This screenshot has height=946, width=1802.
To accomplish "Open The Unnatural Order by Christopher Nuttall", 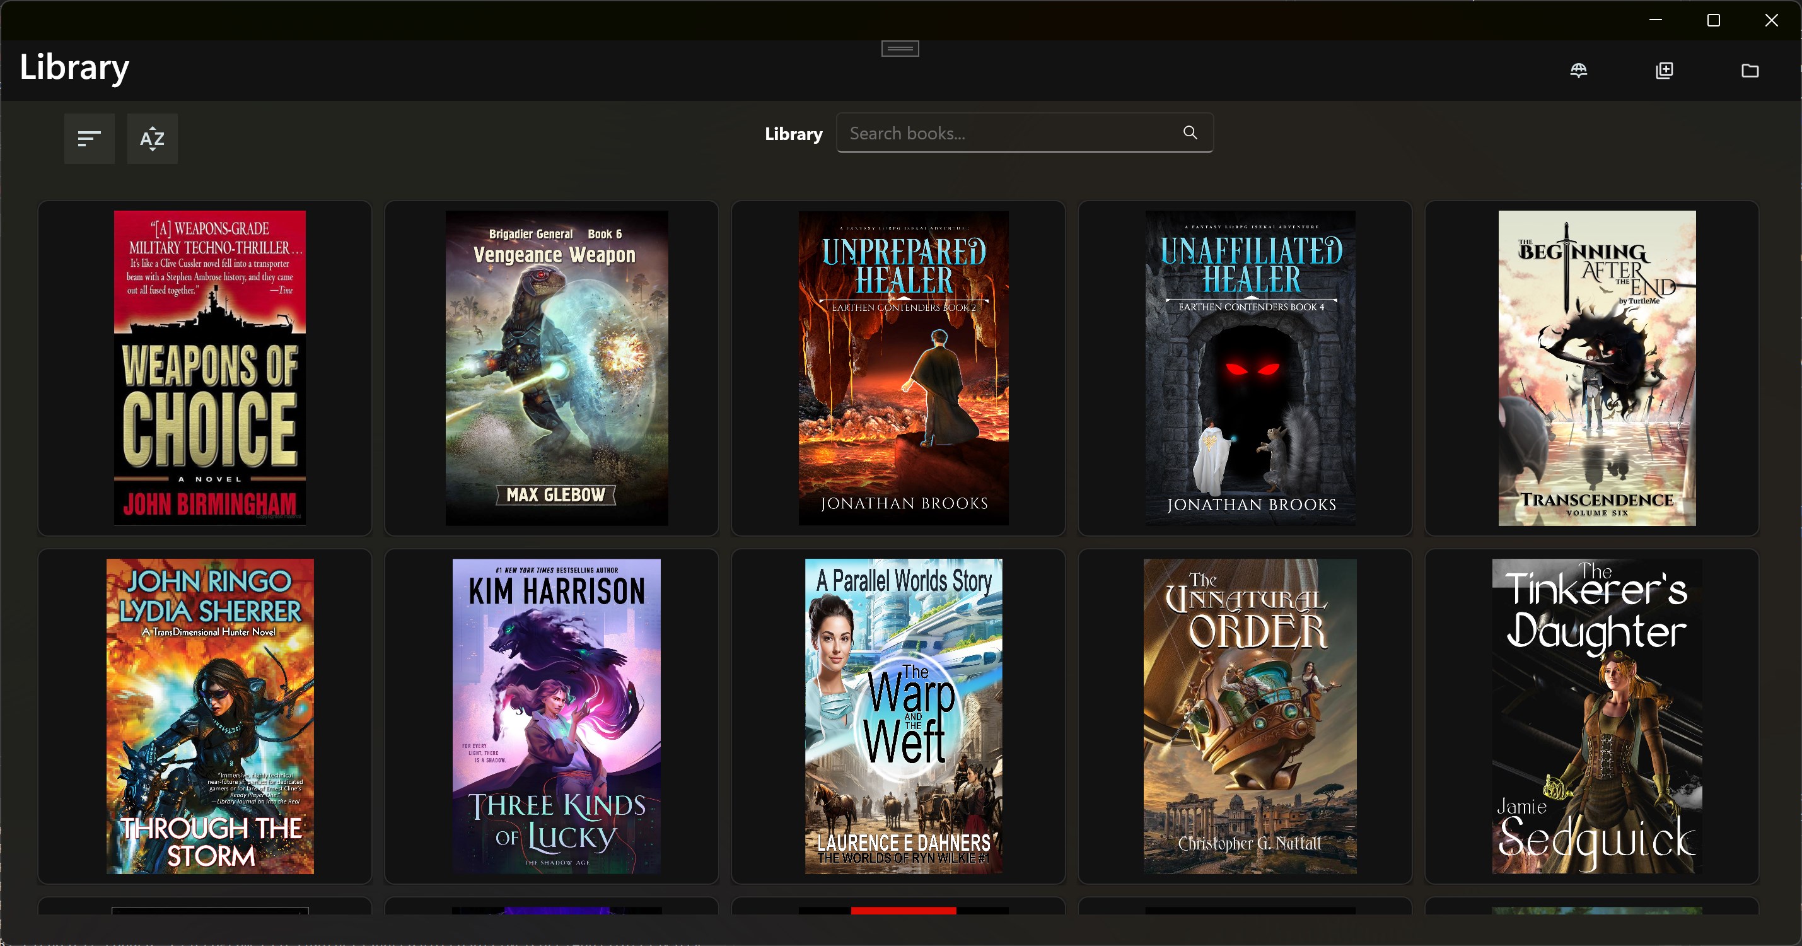I will [1250, 716].
